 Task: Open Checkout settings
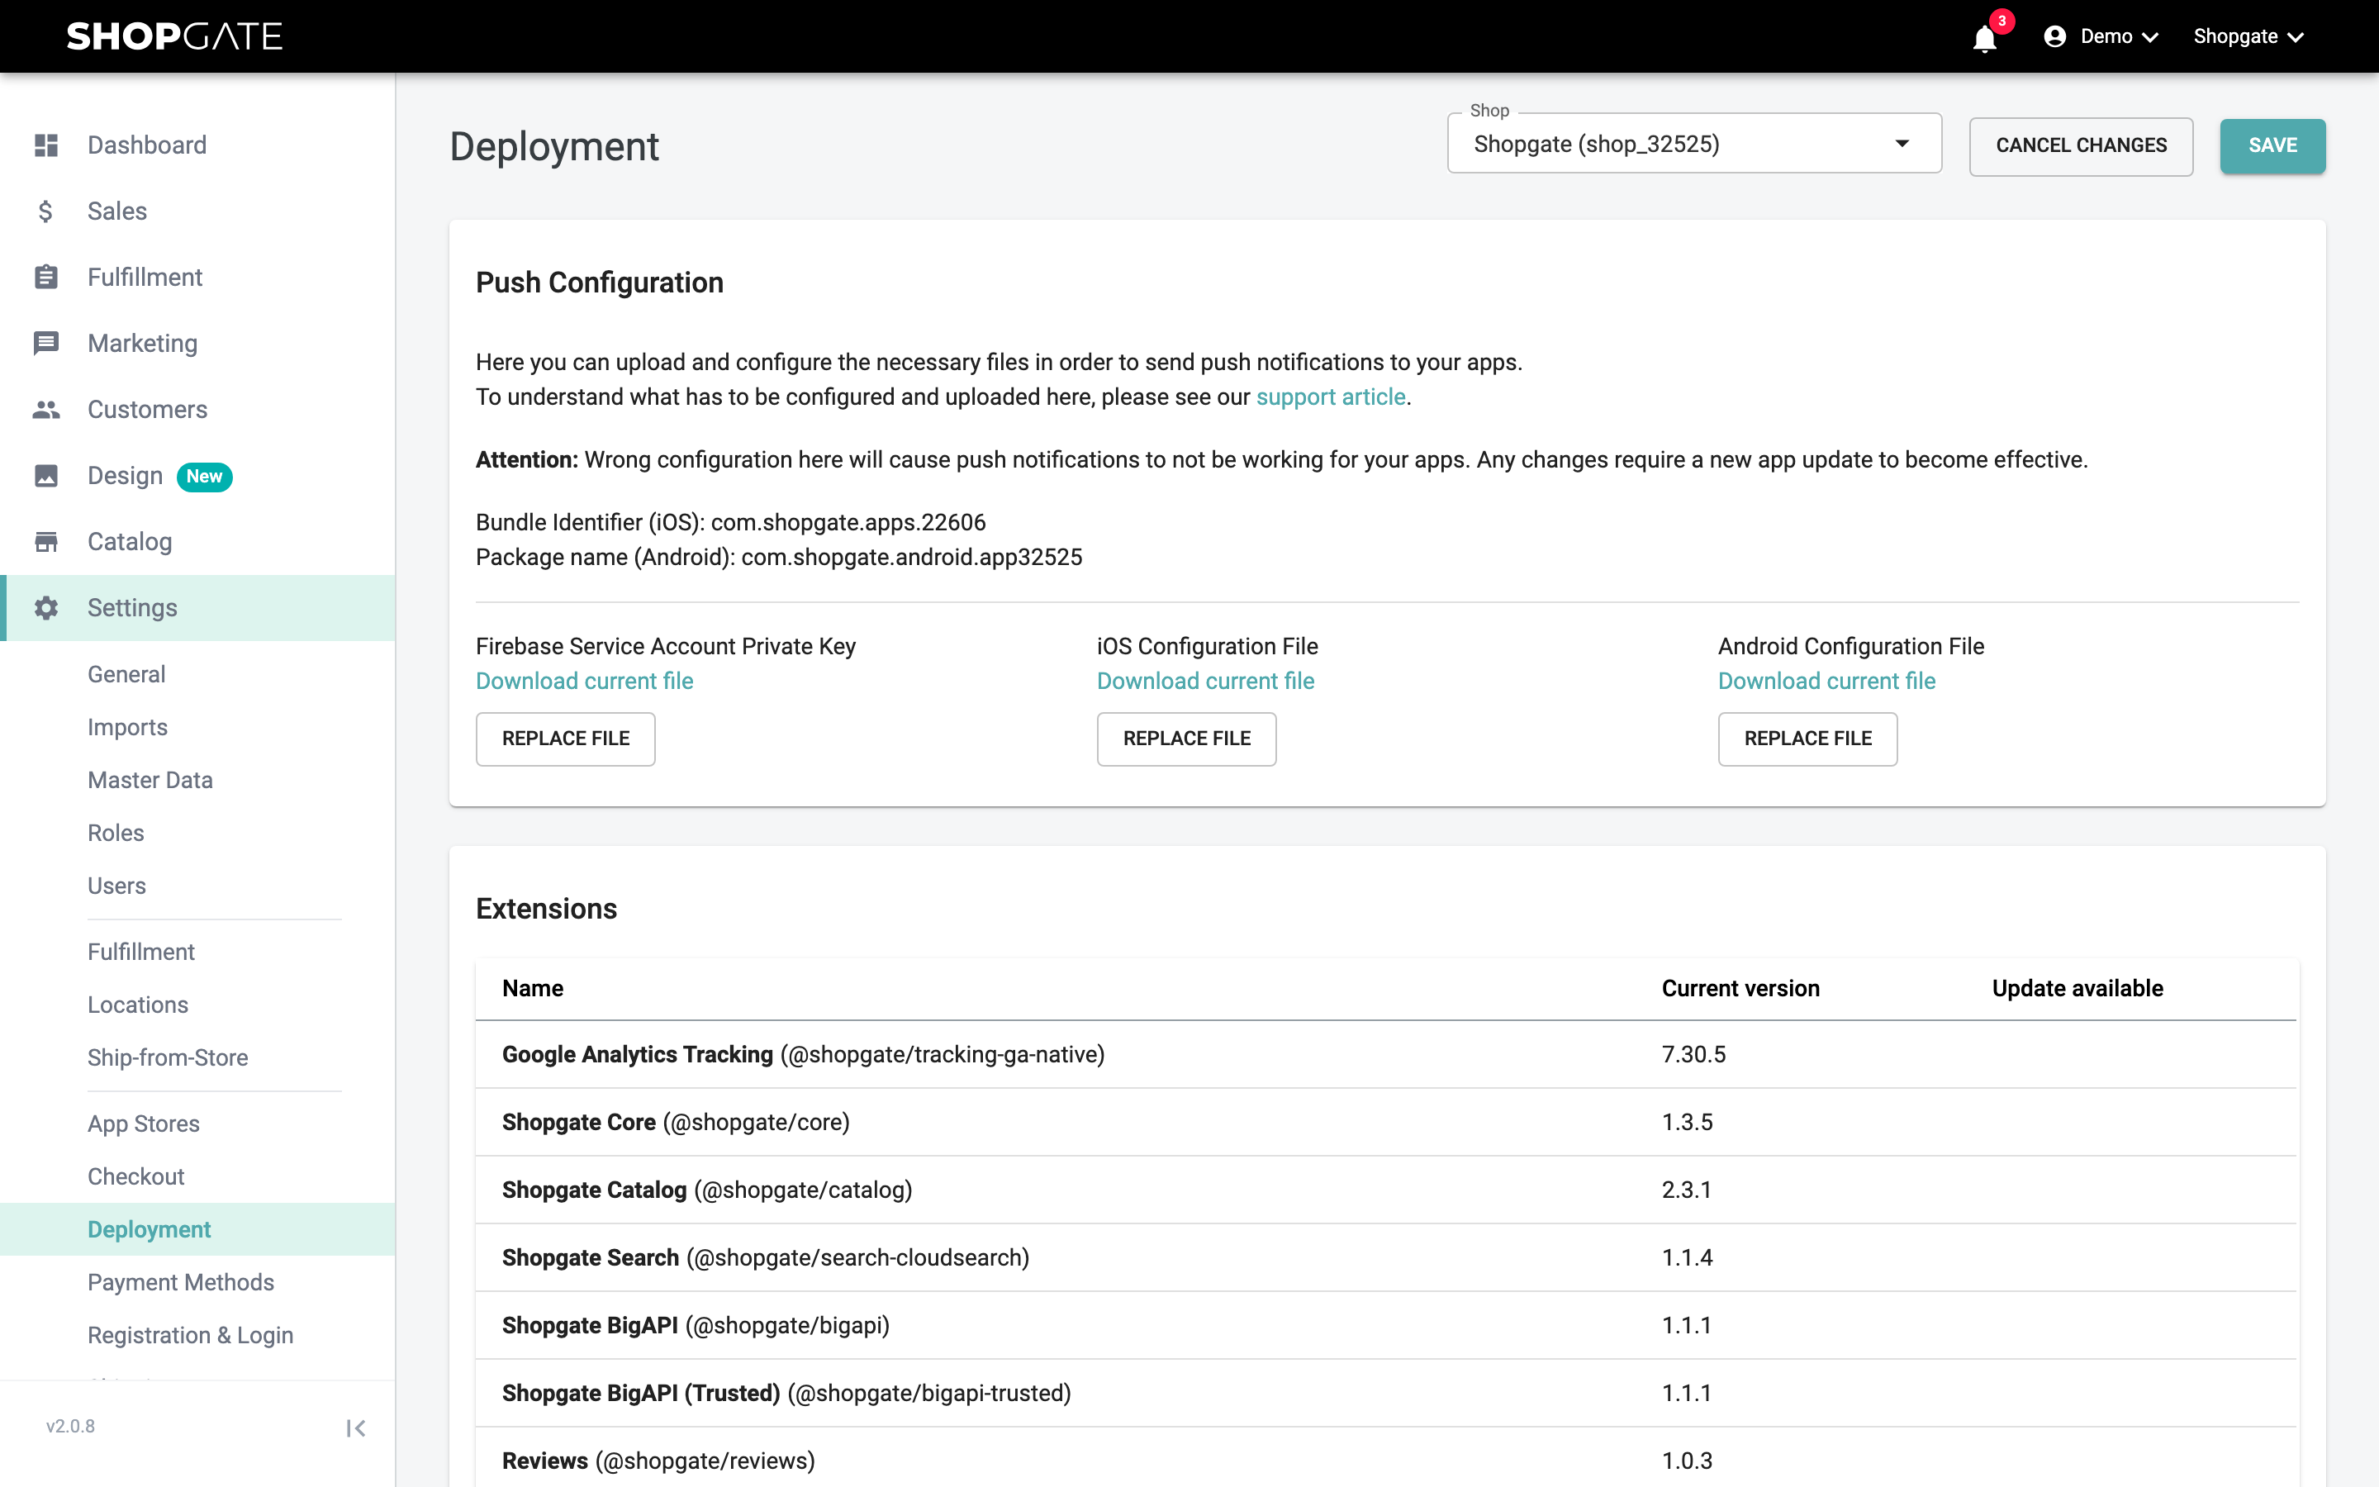(x=135, y=1176)
